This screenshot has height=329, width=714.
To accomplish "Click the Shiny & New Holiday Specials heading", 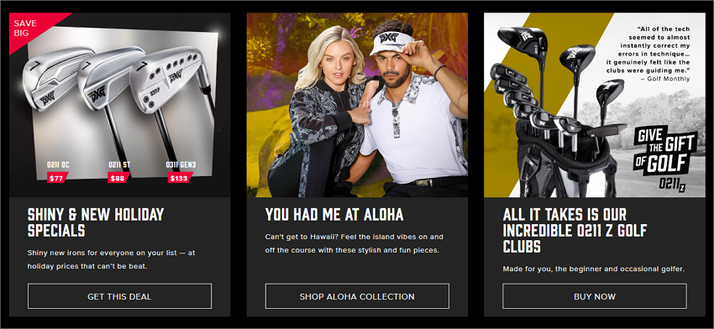I will (96, 222).
